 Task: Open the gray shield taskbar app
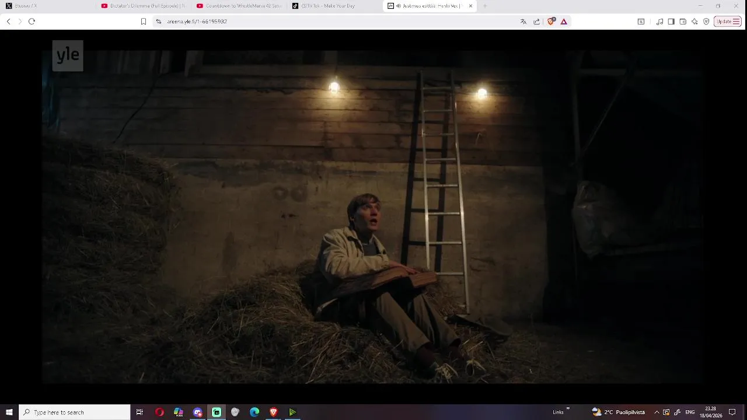point(235,412)
